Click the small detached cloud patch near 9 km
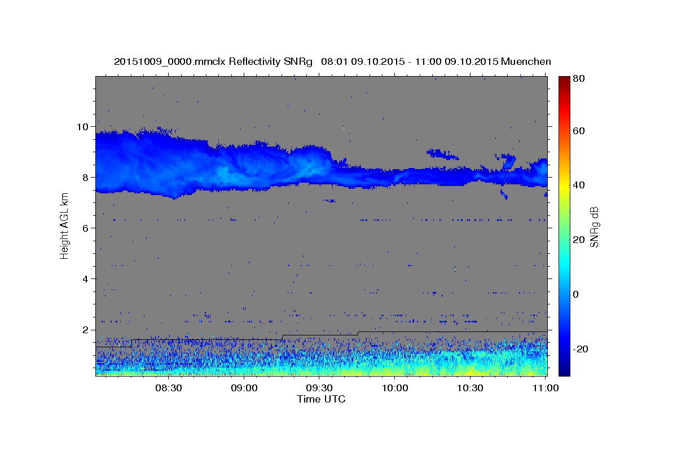The image size is (677, 451). (x=443, y=153)
